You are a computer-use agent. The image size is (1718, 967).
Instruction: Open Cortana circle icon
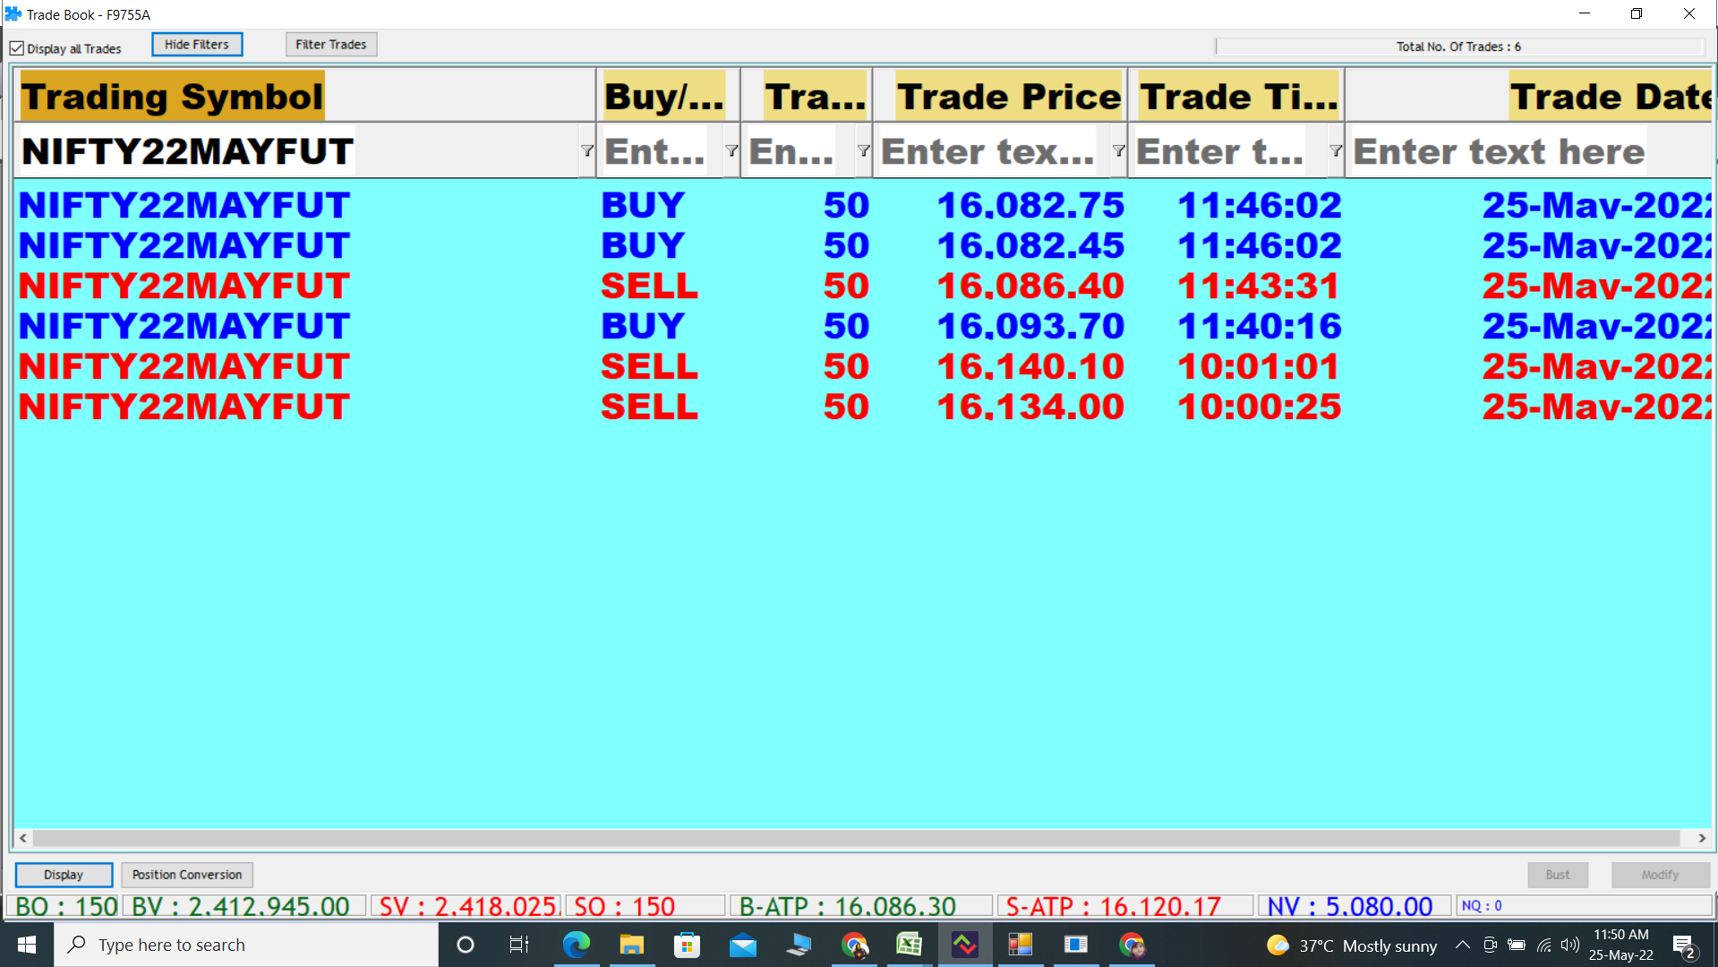click(x=465, y=945)
